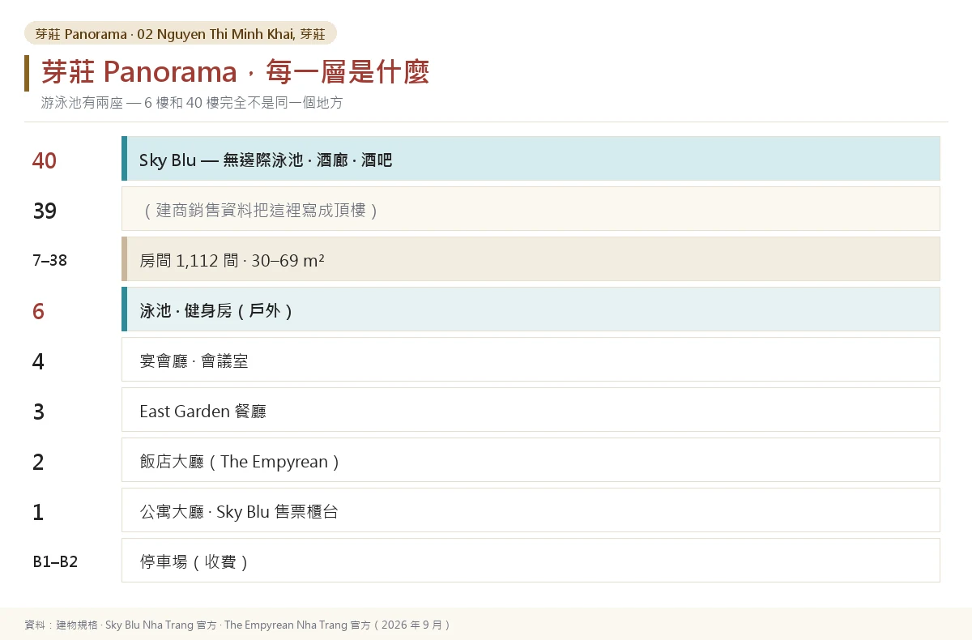Click the 房間 1,112 間 row
Image resolution: width=972 pixels, height=640 pixels.
tap(531, 259)
